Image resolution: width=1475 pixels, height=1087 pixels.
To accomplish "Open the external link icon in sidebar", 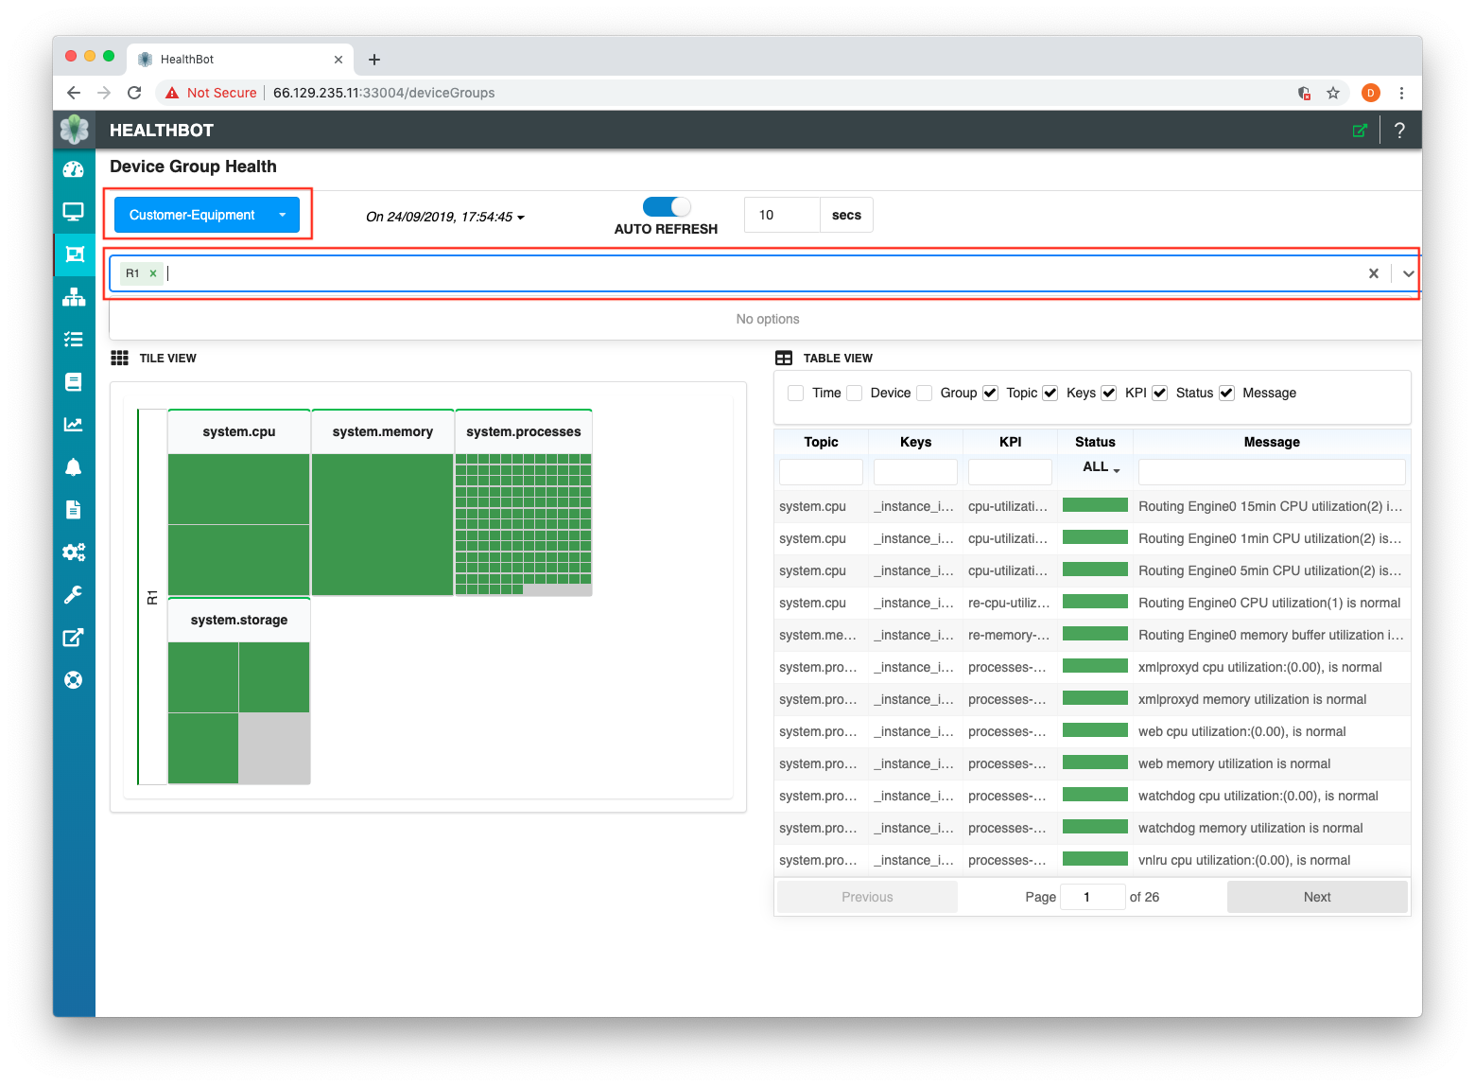I will point(74,638).
